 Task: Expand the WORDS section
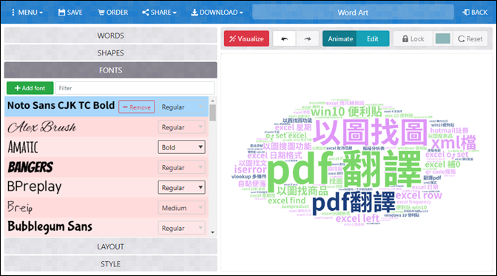coord(111,36)
